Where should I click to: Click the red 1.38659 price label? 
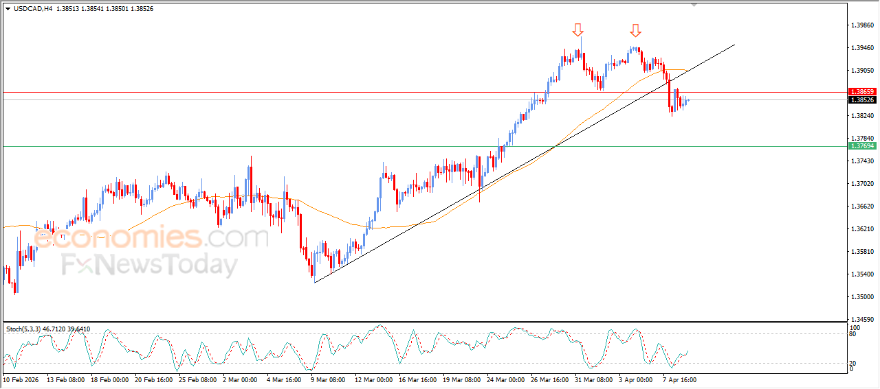861,91
